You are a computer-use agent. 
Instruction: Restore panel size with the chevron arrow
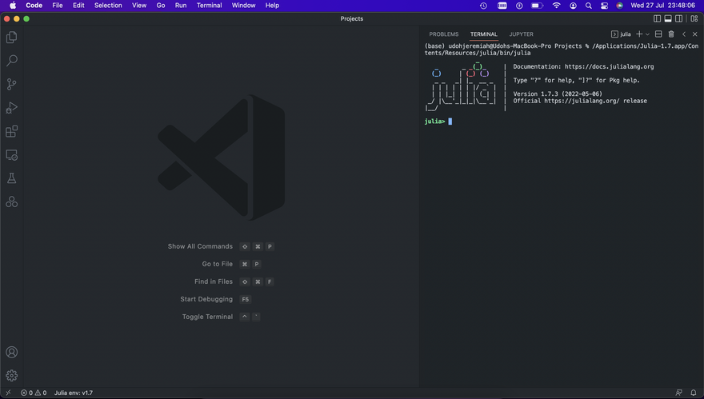[x=684, y=34]
